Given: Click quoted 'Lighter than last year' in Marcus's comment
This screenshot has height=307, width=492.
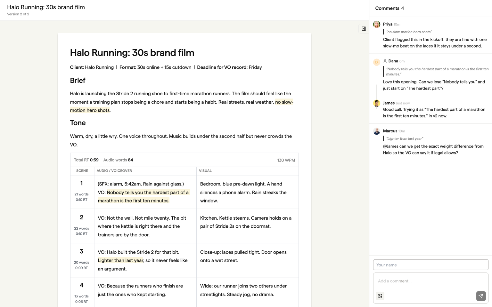Looking at the screenshot, I should coord(405,139).
